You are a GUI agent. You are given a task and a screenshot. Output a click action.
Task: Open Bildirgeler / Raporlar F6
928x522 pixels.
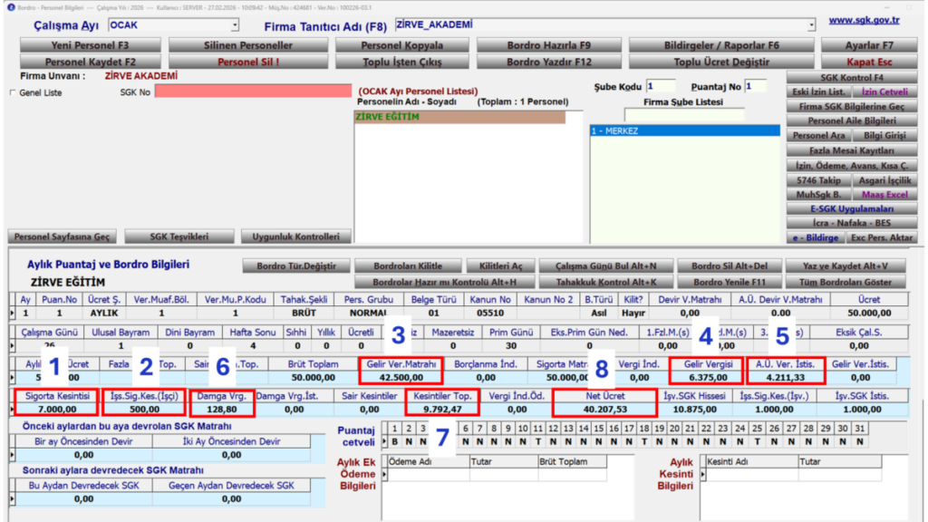[x=721, y=45]
